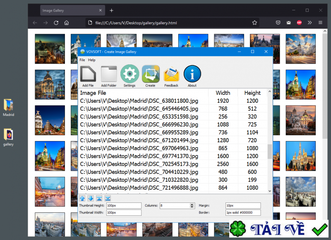The image size is (331, 240).
Task: Open the Feedback envelope icon
Action: [x=172, y=74]
